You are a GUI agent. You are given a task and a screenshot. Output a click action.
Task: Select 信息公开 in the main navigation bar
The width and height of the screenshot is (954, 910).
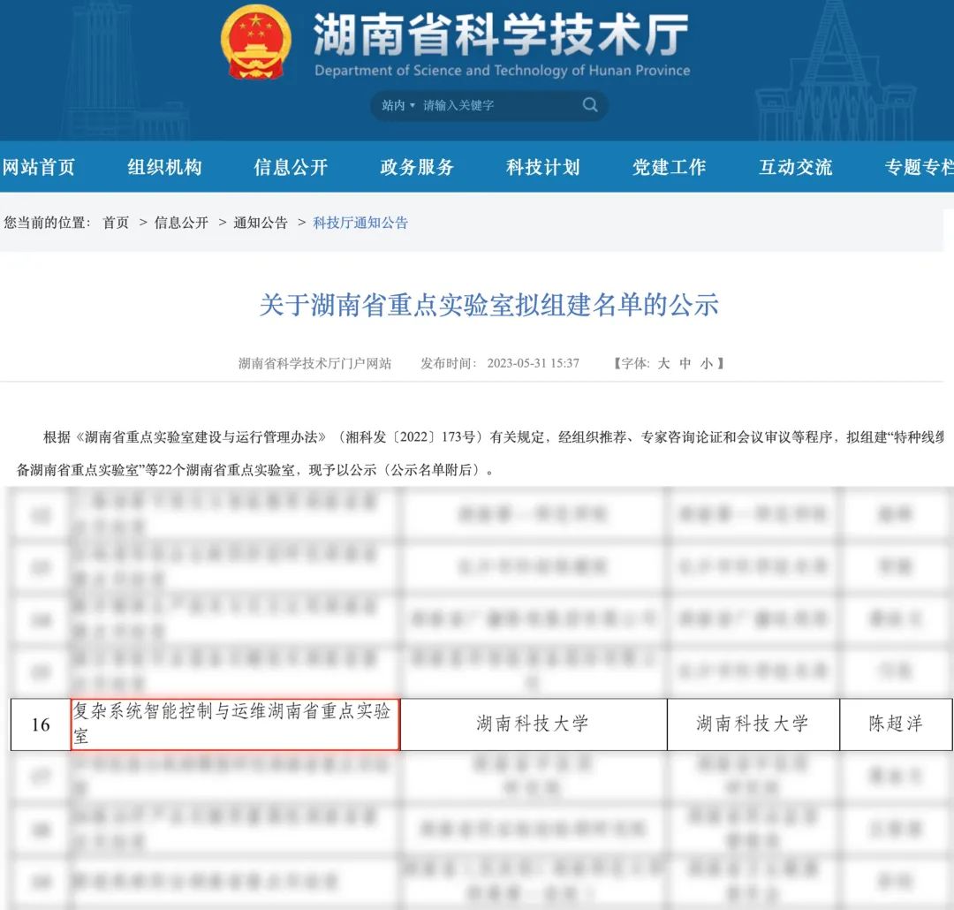(x=291, y=167)
